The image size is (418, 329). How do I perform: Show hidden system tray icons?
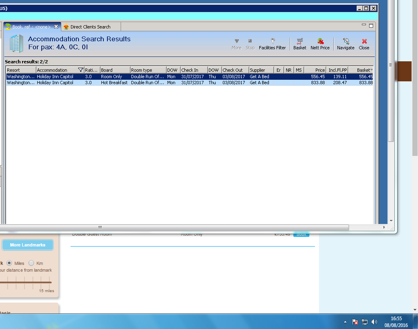point(345,322)
